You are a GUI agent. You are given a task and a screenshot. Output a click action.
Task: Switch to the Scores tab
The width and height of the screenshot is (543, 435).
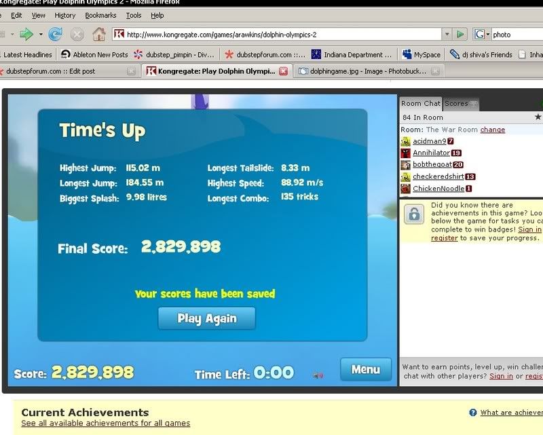click(461, 104)
